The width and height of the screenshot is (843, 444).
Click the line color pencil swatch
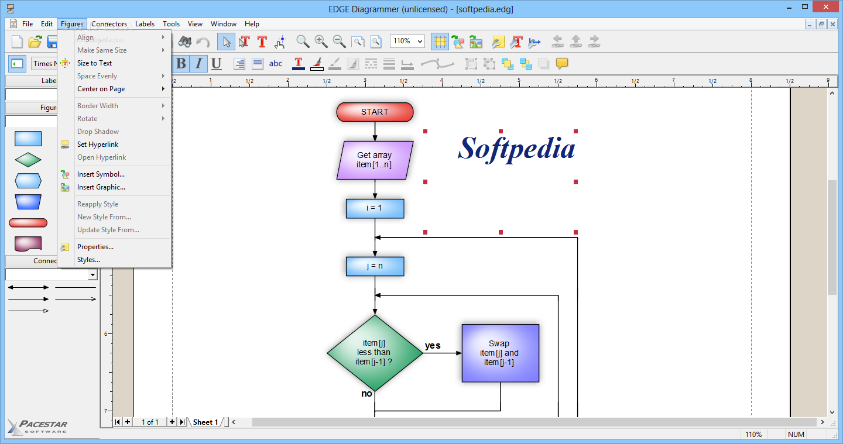tap(335, 63)
